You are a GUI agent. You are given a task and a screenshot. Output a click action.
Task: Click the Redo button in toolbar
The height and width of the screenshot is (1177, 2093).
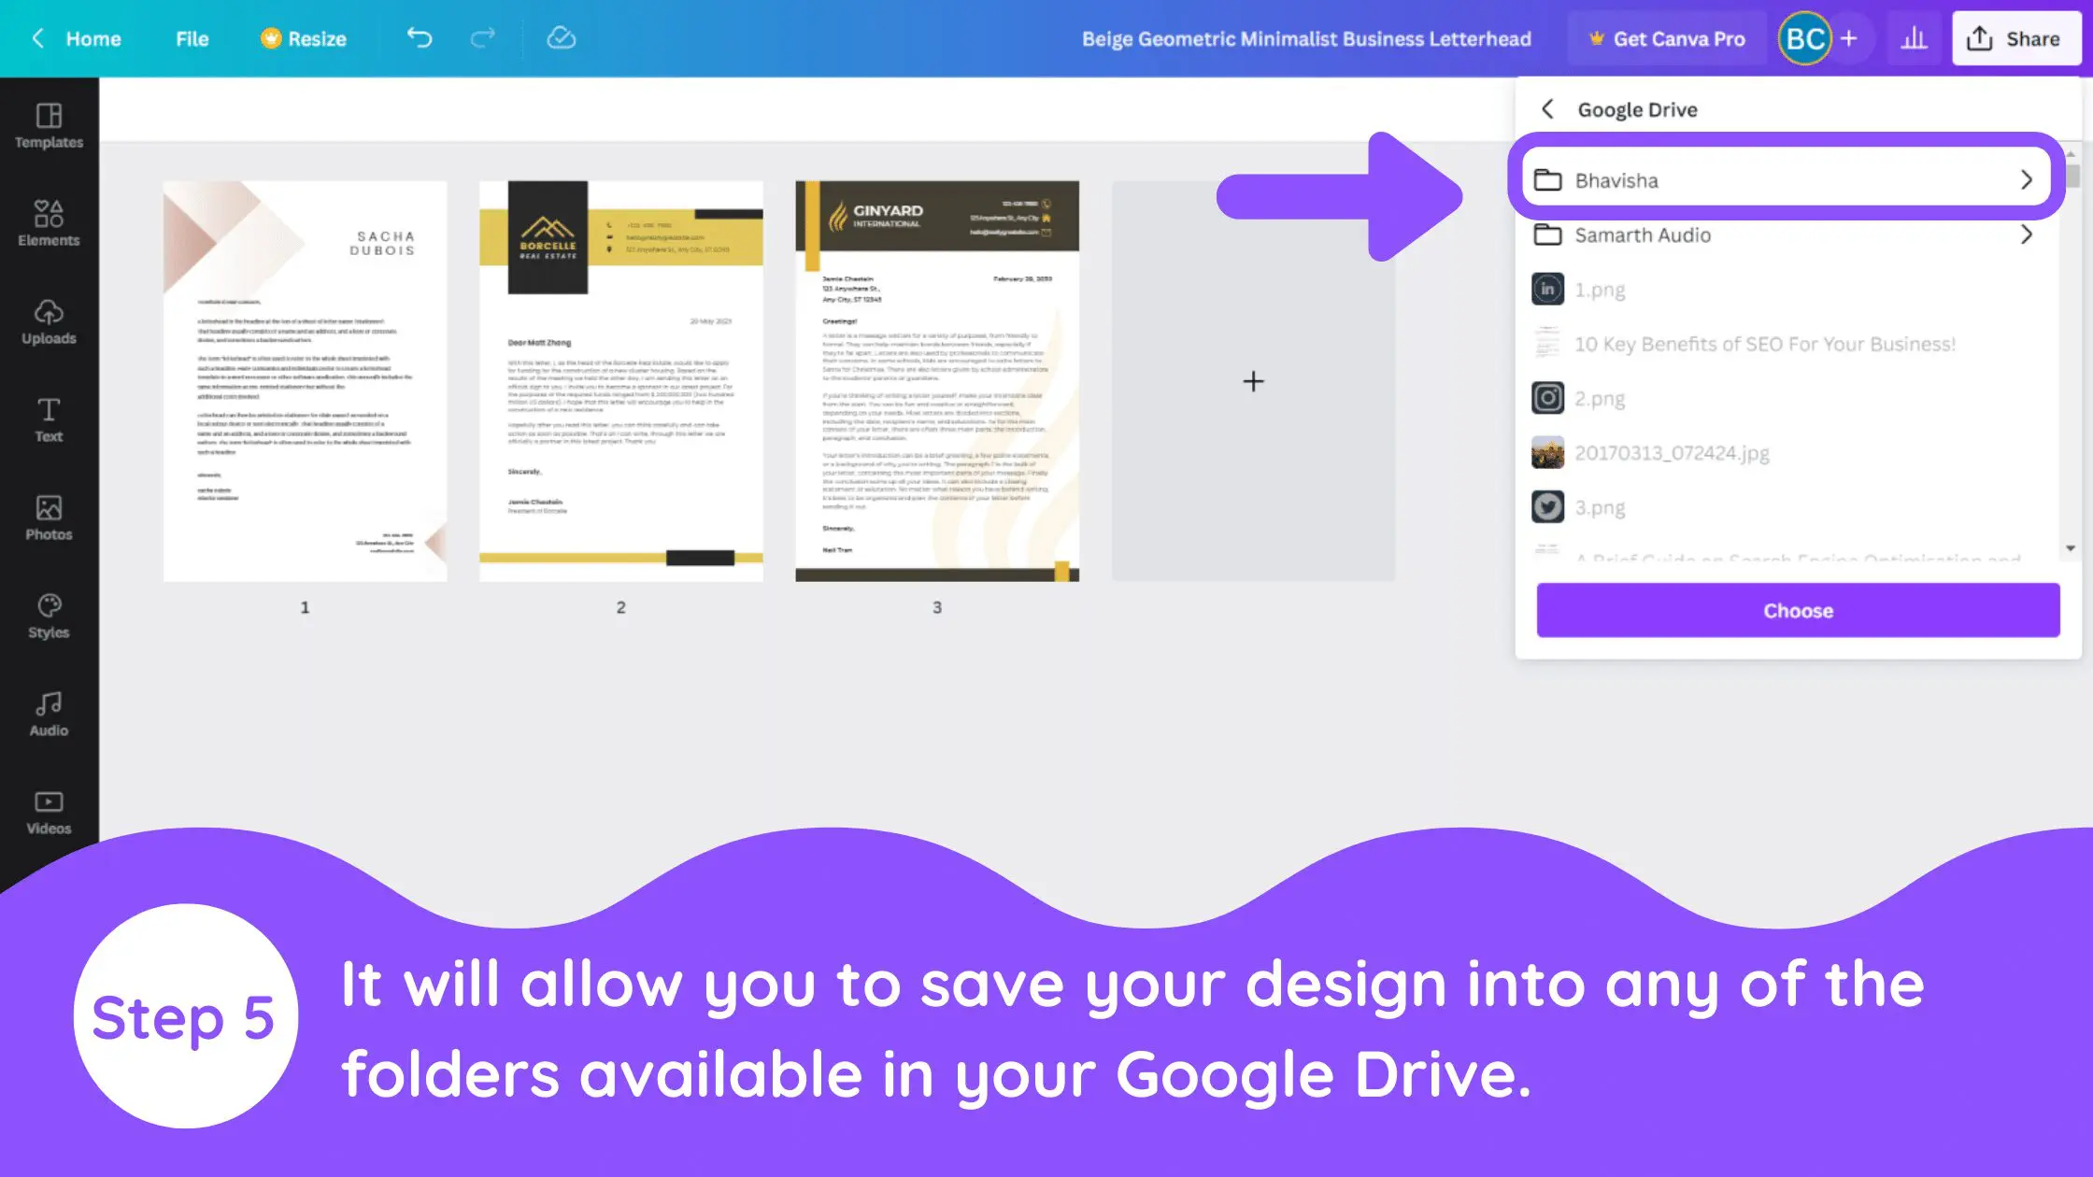click(484, 39)
